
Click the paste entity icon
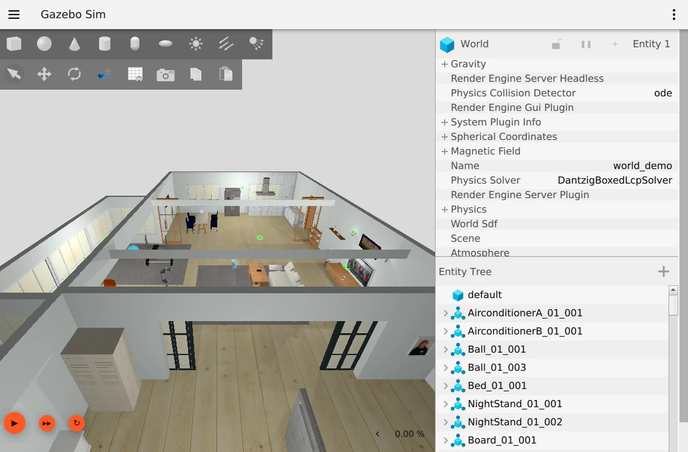226,74
